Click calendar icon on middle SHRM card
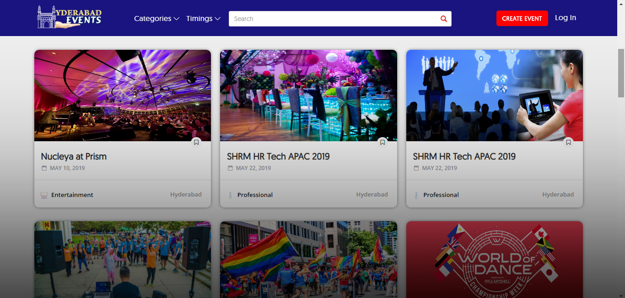This screenshot has height=298, width=625. (230, 168)
